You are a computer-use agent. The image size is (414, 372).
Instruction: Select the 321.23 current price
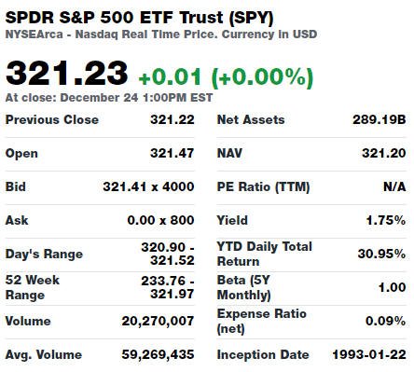66,74
